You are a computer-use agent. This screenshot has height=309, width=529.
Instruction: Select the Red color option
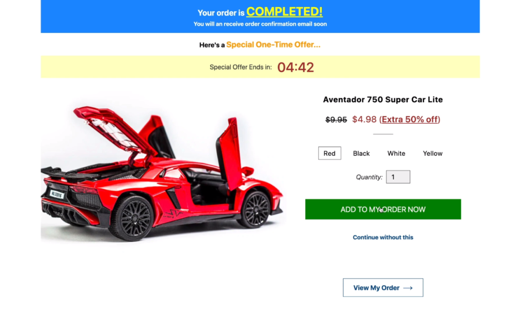[x=329, y=153]
